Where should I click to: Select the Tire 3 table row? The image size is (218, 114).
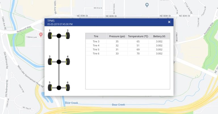point(127,41)
